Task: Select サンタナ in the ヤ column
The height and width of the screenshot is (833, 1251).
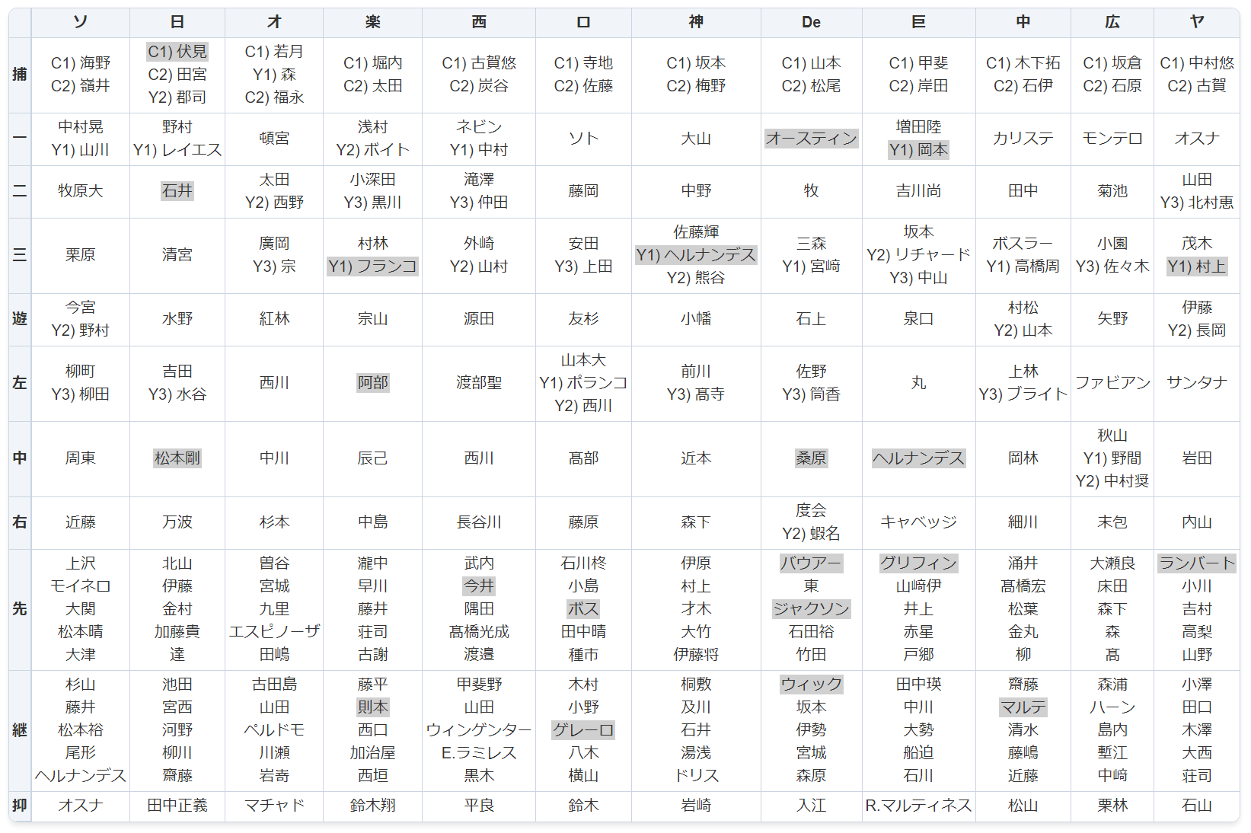Action: pos(1196,383)
